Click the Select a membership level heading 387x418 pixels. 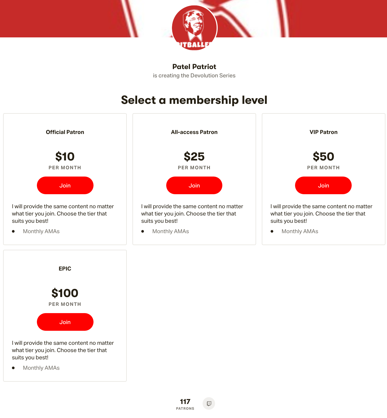(194, 100)
